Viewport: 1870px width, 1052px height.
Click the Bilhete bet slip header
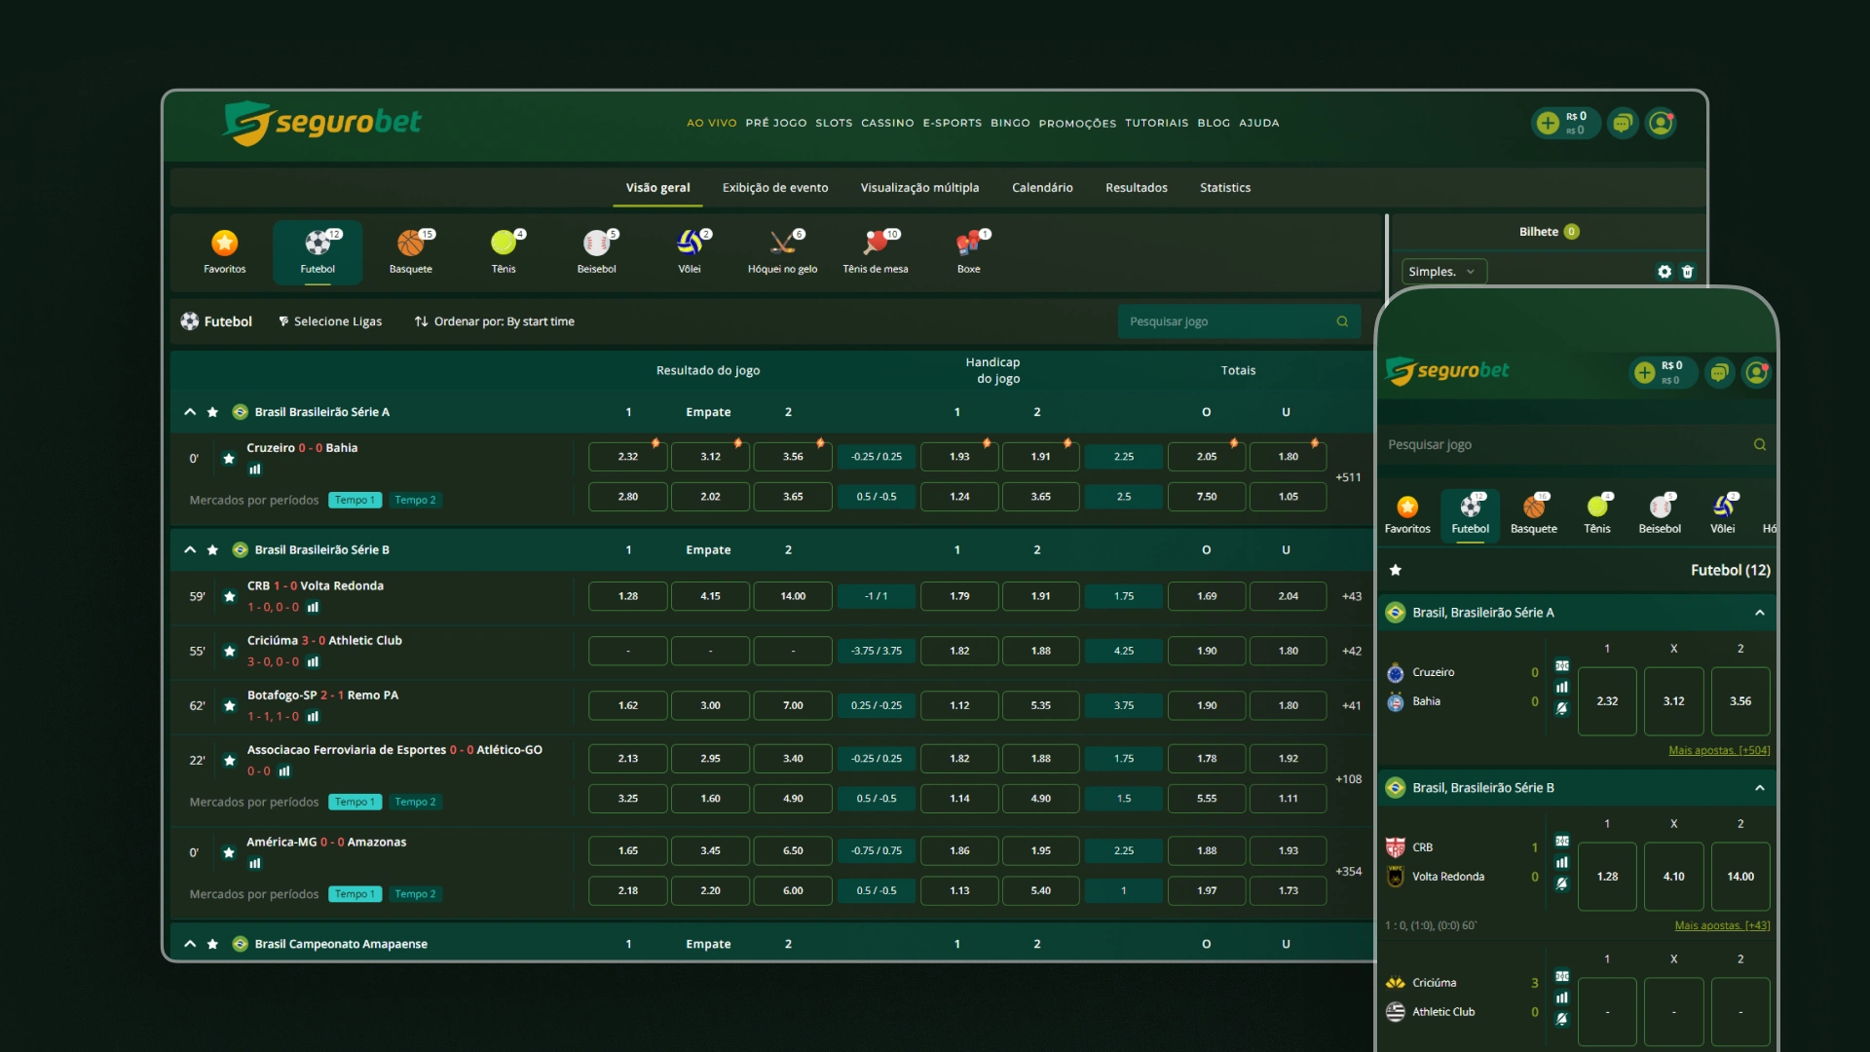click(x=1549, y=232)
